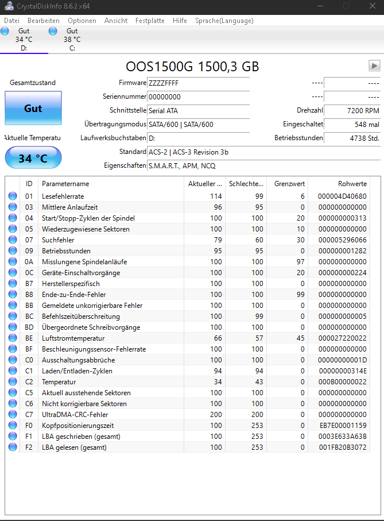Click status orb for Aktuell ausstehende Sektoren

click(13, 392)
